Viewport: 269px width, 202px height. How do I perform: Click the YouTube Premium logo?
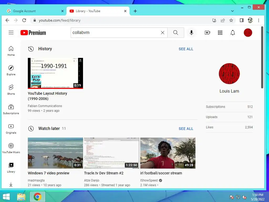(x=33, y=33)
